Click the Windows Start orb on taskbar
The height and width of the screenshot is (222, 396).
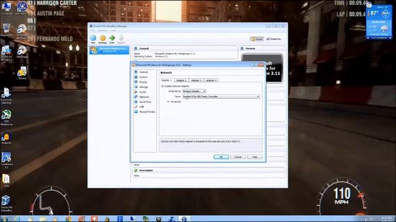(4, 219)
